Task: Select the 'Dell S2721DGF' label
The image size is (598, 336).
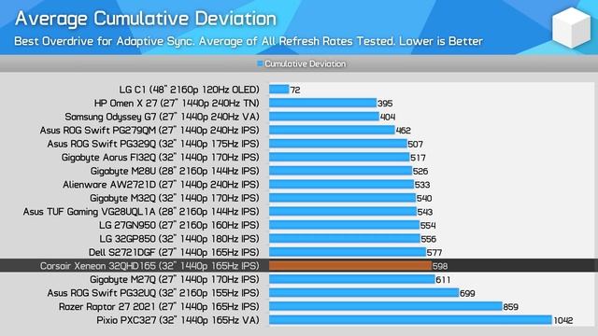Action: (x=174, y=252)
